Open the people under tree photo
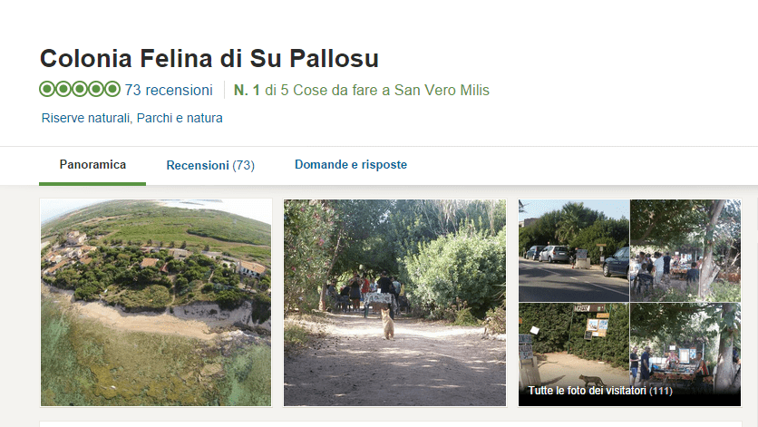 [x=685, y=250]
